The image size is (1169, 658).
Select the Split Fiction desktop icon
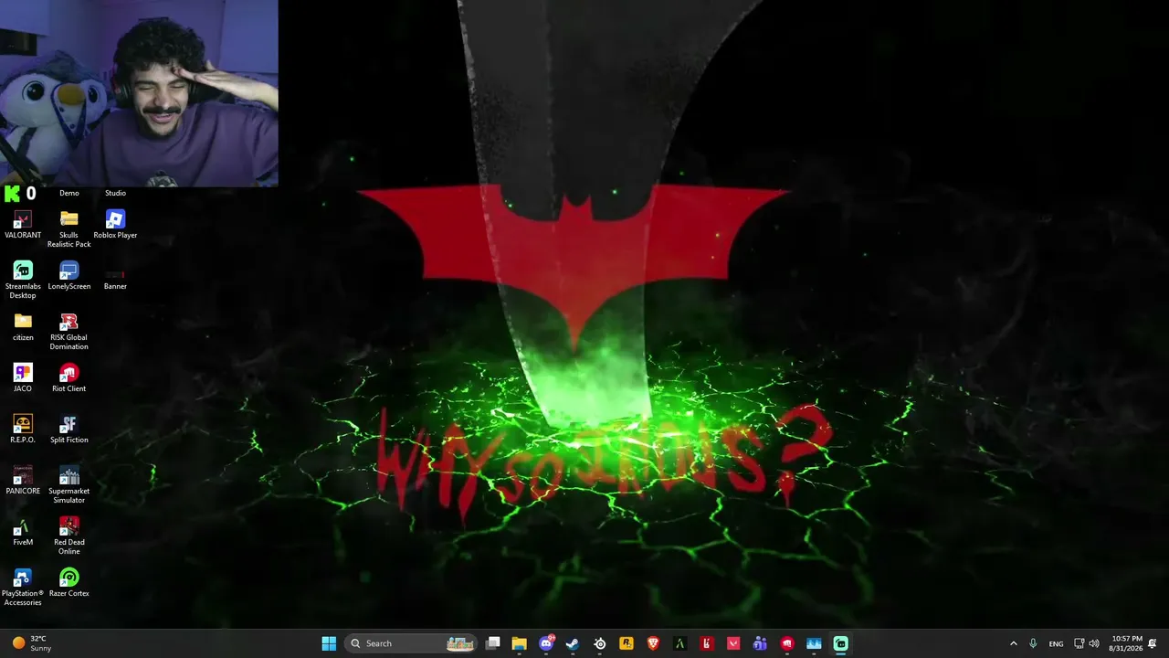coord(69,429)
